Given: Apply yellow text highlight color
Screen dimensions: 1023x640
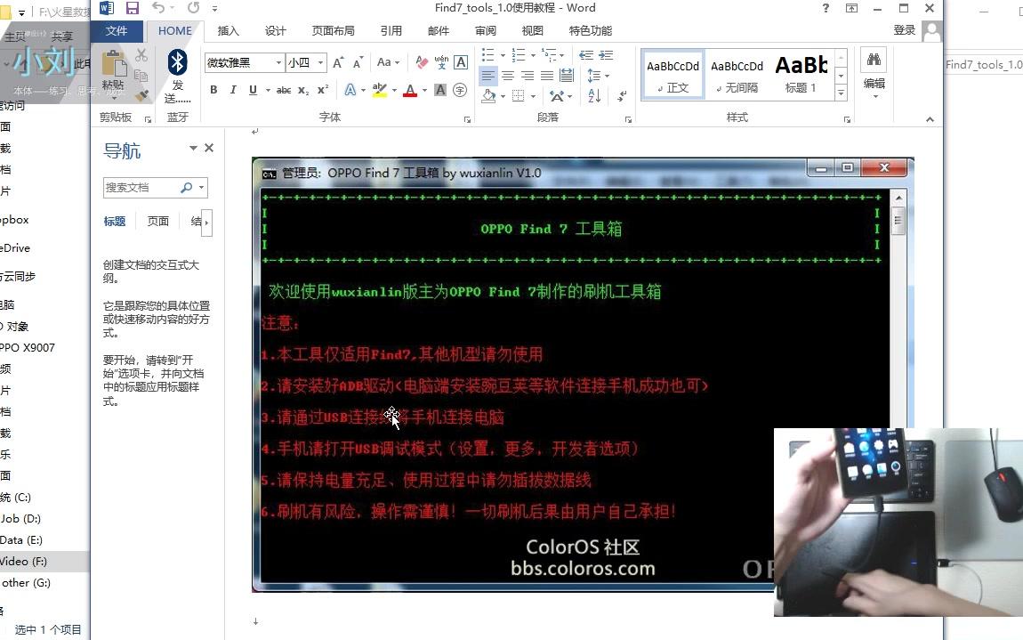Looking at the screenshot, I should tap(379, 90).
